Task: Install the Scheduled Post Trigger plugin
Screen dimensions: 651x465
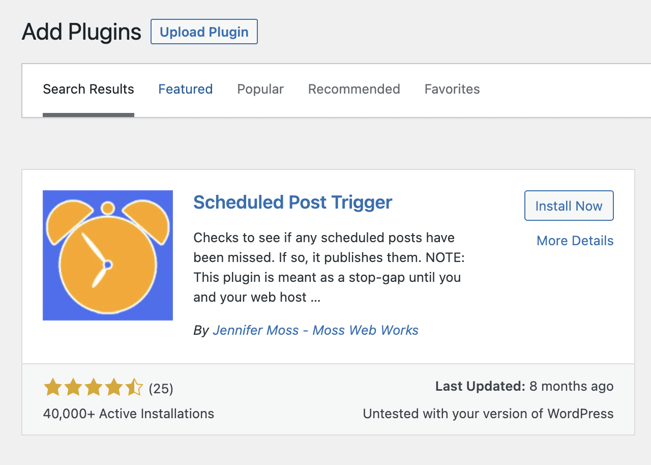Action: pyautogui.click(x=569, y=206)
